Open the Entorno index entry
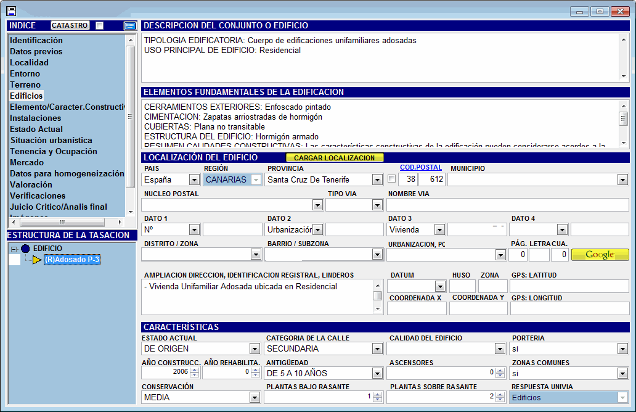The height and width of the screenshot is (412, 636). (25, 73)
